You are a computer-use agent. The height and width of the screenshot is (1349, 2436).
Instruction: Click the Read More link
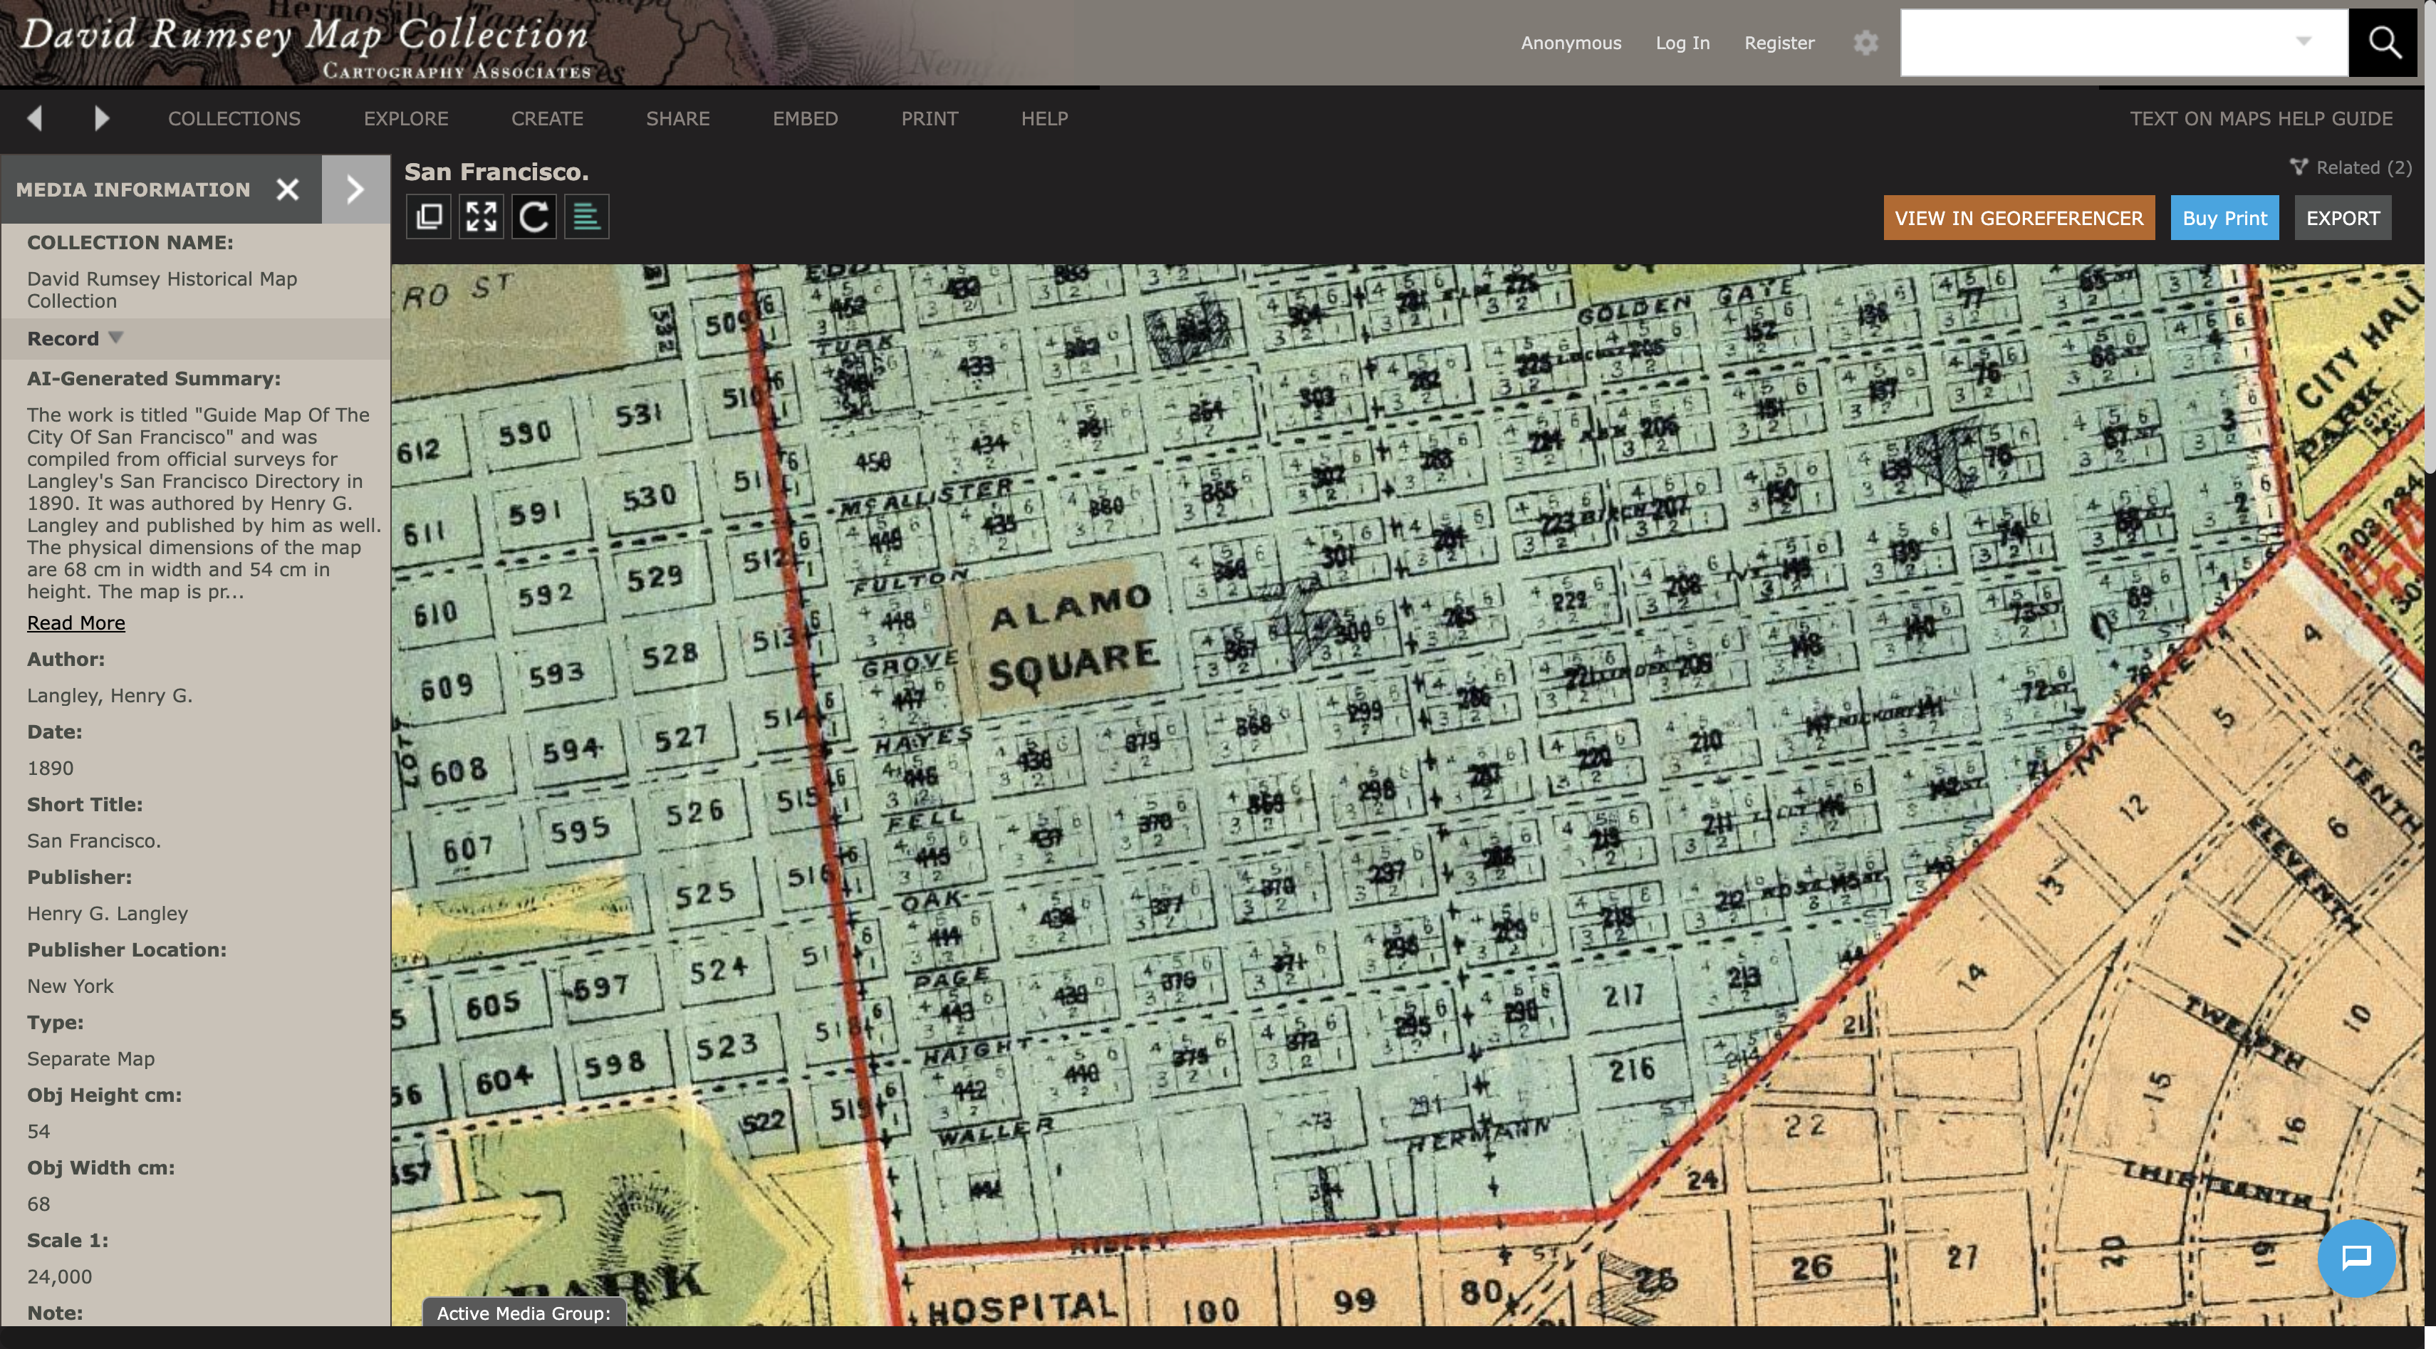pos(76,623)
